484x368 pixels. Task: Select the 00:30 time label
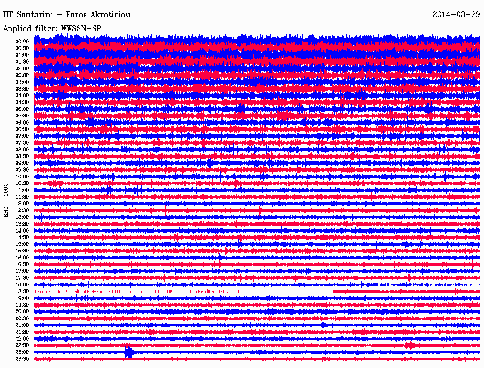coord(22,48)
